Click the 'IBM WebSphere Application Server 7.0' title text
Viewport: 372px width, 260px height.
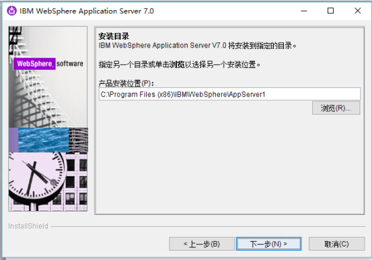pyautogui.click(x=87, y=11)
